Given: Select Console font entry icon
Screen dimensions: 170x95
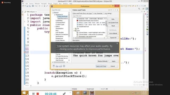Looking at the screenshot, I should coord(78,19).
